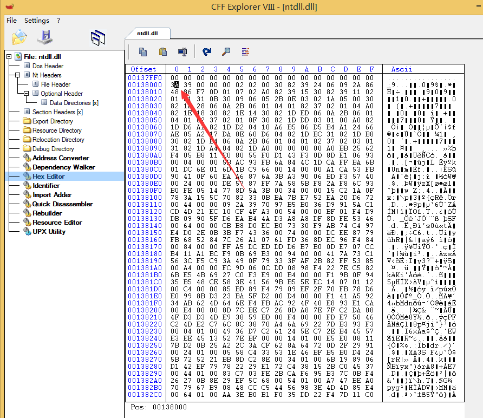Click the Resource Directory folder icon
Viewport: 483px width, 418px height.
[27, 130]
